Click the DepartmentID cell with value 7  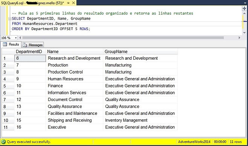pos(30,65)
